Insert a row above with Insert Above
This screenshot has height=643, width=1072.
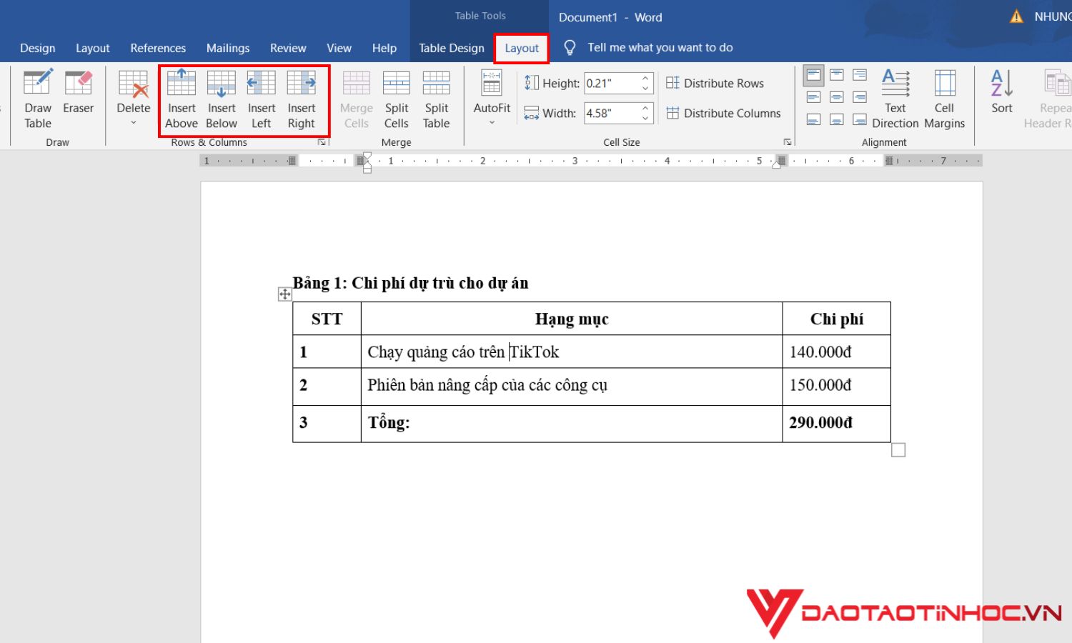pos(181,99)
